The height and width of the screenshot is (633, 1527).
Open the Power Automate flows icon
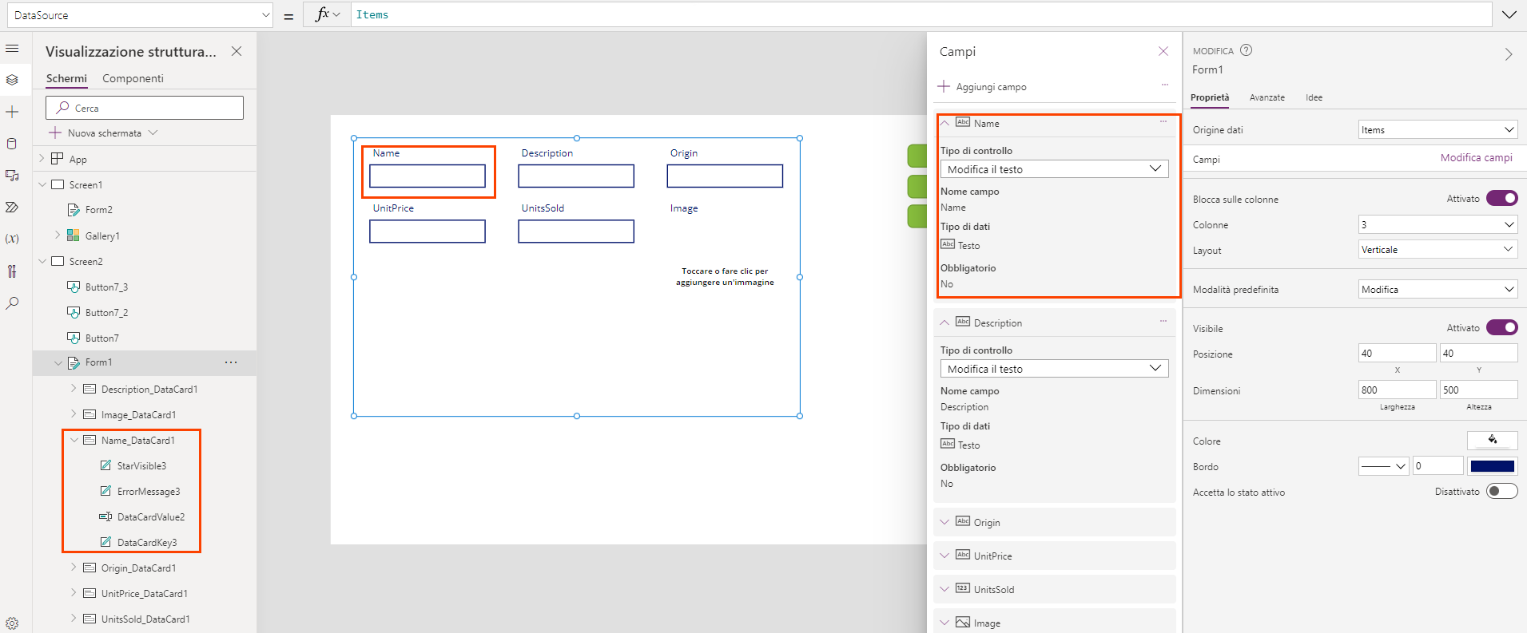pyautogui.click(x=12, y=208)
